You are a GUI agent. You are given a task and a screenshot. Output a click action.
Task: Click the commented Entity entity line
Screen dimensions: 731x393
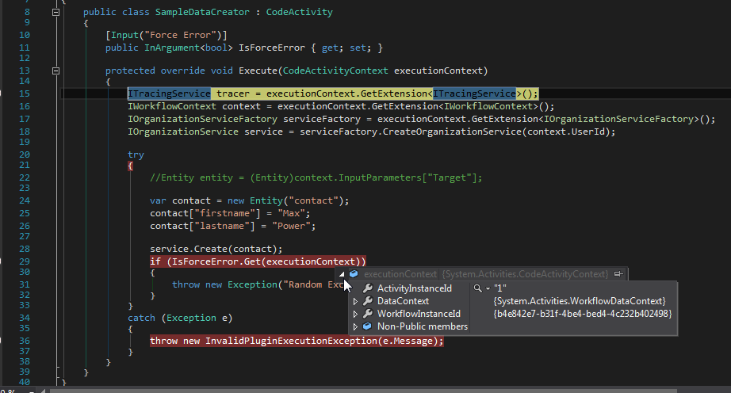316,177
